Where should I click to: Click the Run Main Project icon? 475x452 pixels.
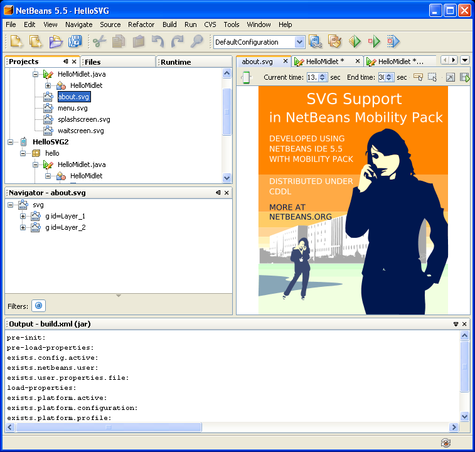pyautogui.click(x=355, y=41)
